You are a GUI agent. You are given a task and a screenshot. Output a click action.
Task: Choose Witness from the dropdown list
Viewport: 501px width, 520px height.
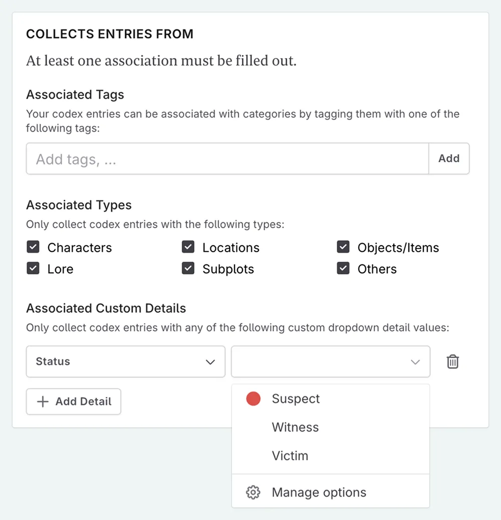[x=295, y=427]
